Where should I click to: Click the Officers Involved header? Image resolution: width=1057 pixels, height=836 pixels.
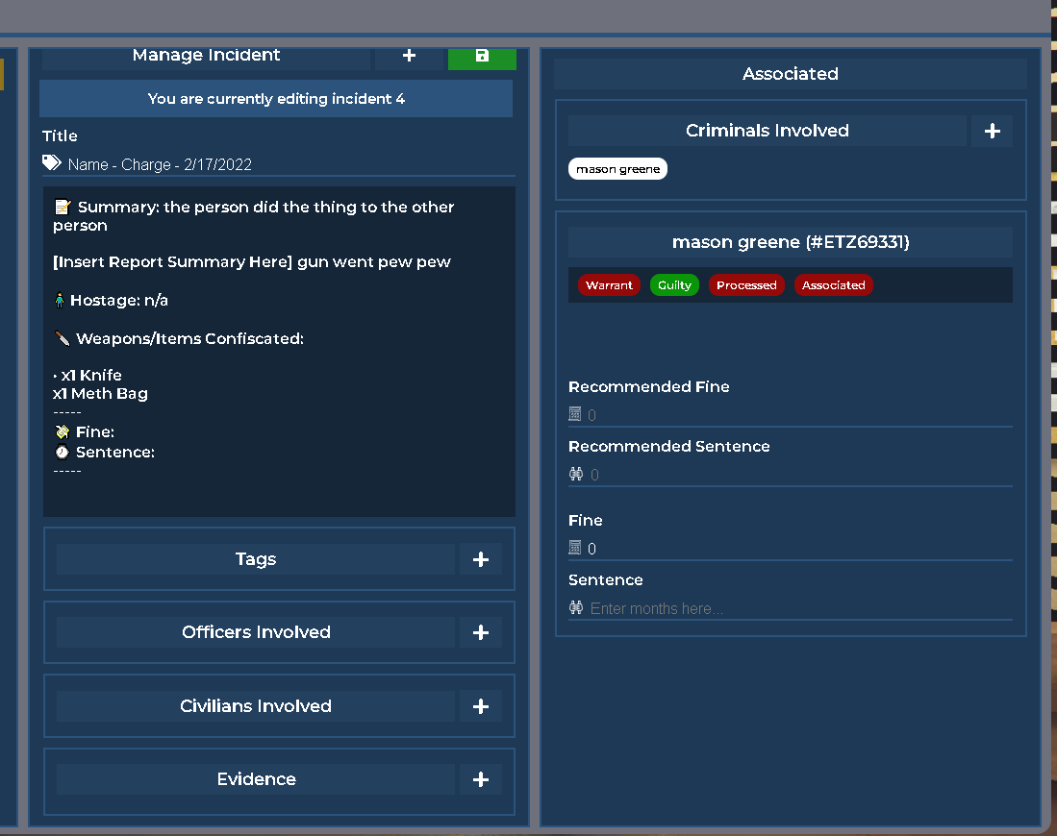click(x=256, y=632)
